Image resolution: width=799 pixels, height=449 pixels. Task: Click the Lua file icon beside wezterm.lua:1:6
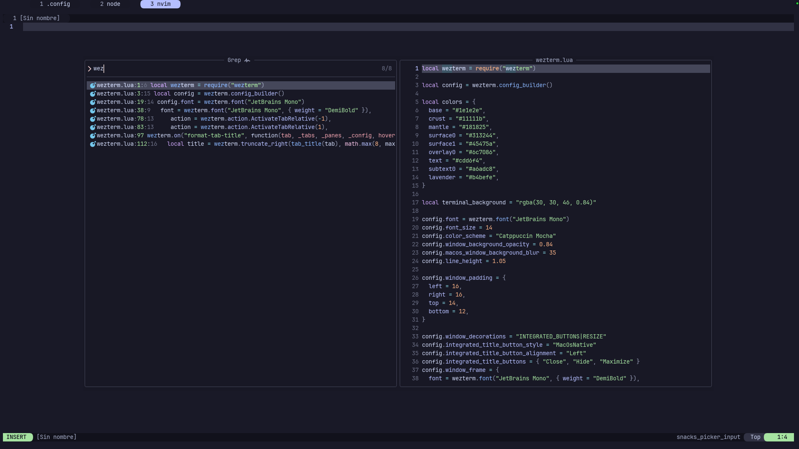coord(93,85)
